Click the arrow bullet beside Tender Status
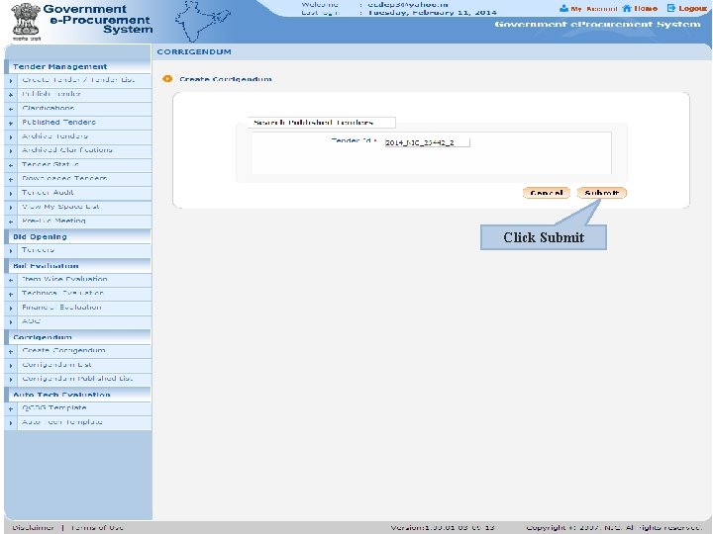 click(11, 165)
